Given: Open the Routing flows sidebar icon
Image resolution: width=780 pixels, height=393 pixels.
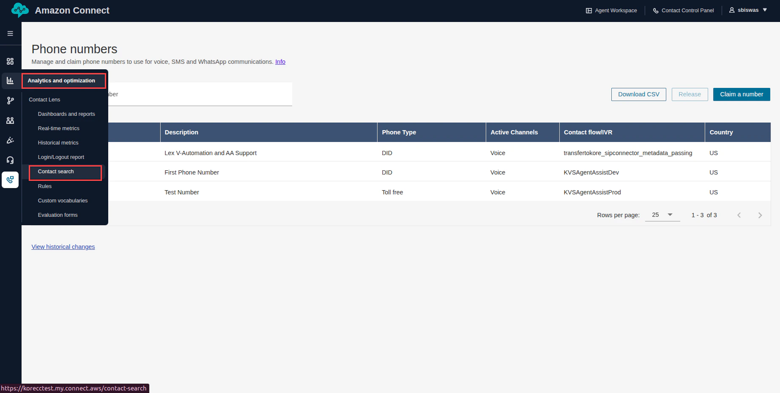Looking at the screenshot, I should coord(10,101).
